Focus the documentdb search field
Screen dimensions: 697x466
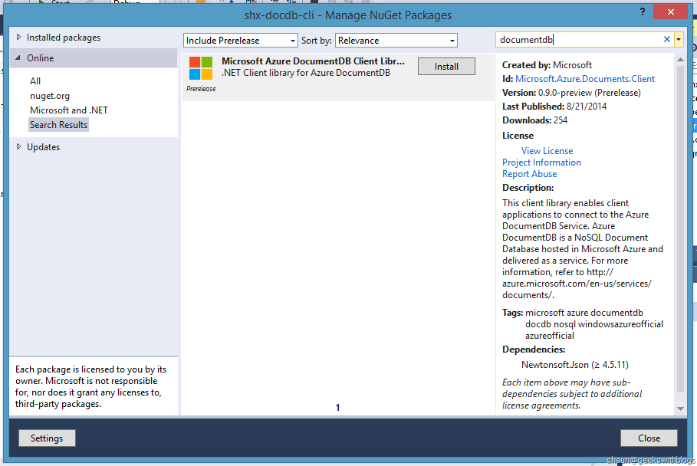click(579, 40)
